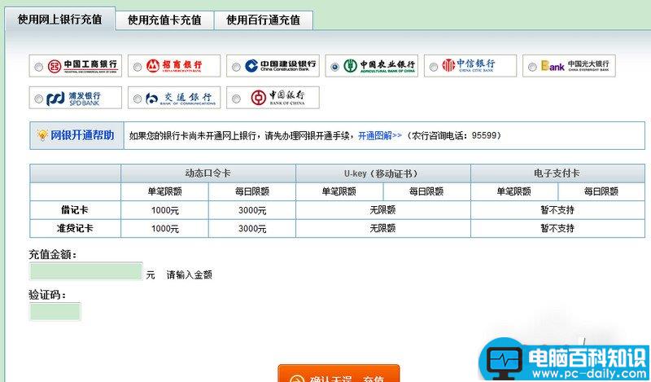The image size is (651, 382).
Task: Click the 借记卡 row label
Action: coord(75,210)
